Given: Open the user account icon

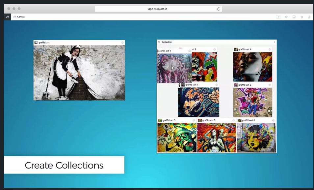Looking at the screenshot, I should pos(309,17).
